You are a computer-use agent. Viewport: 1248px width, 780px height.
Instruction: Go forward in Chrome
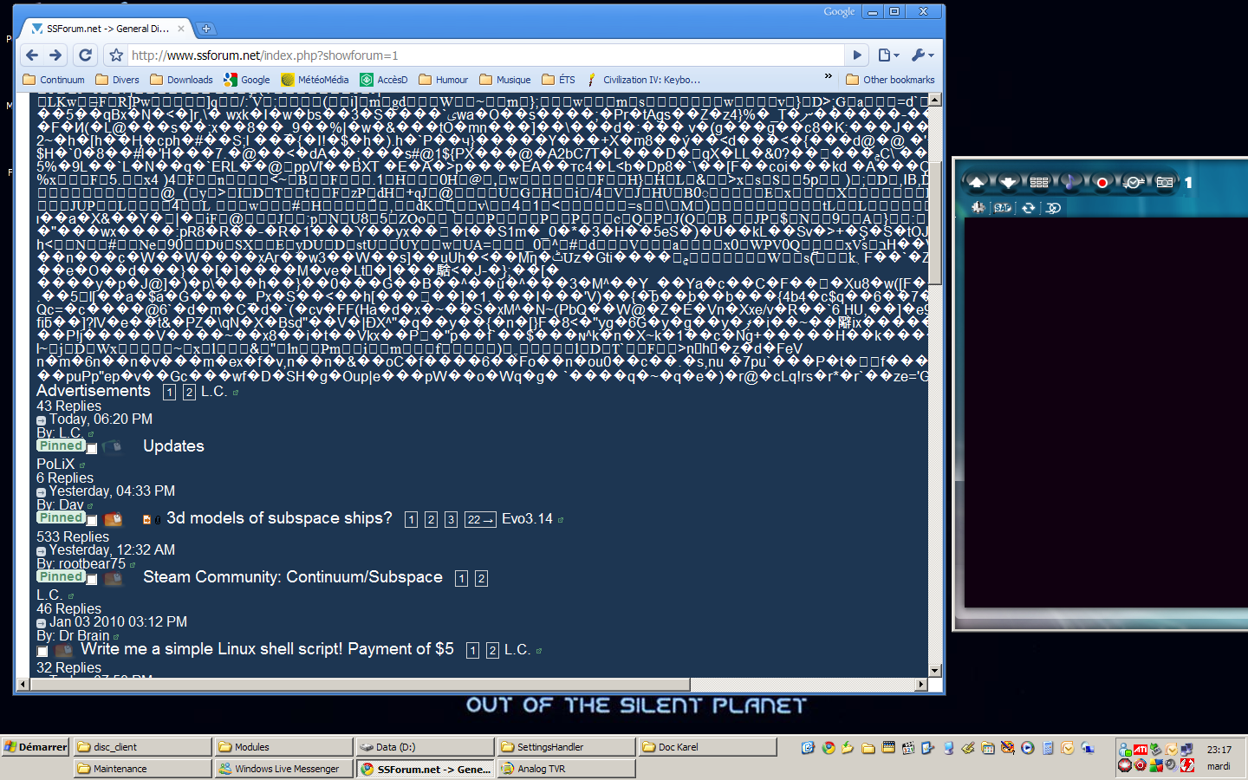click(55, 55)
